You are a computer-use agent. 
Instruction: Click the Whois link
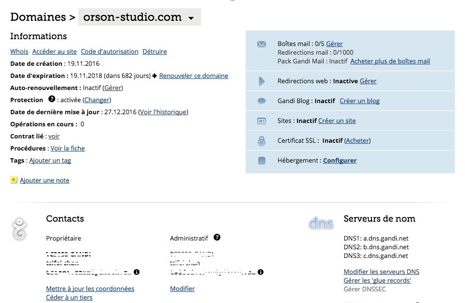(19, 52)
